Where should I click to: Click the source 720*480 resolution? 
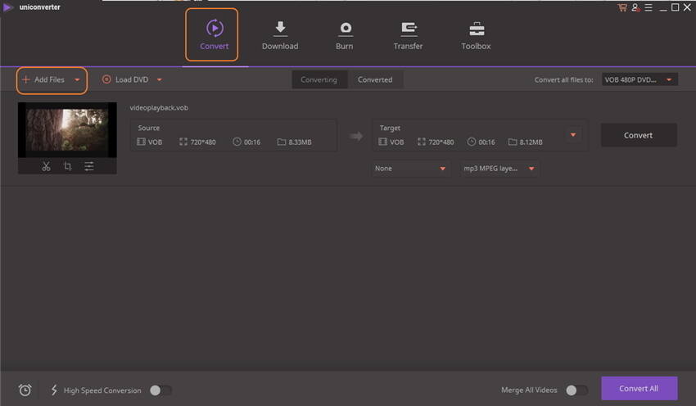coord(203,142)
